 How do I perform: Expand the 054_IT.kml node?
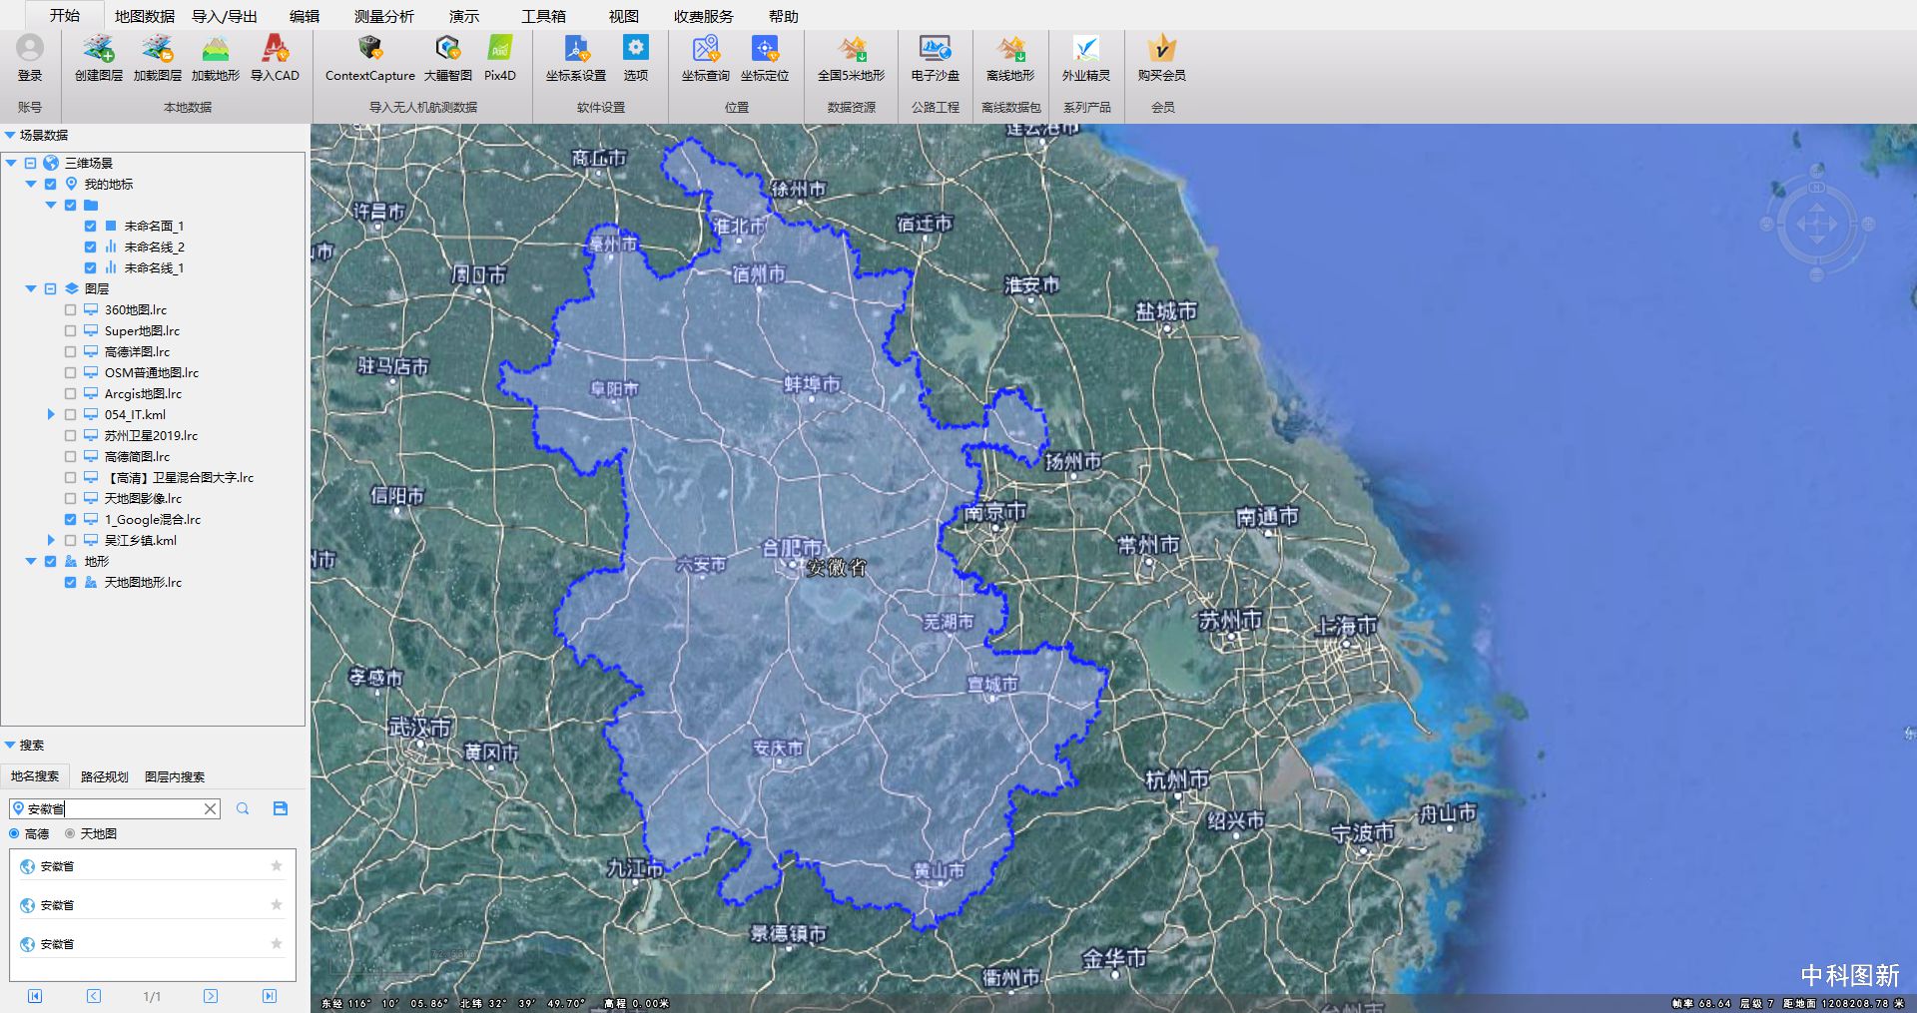pyautogui.click(x=51, y=414)
